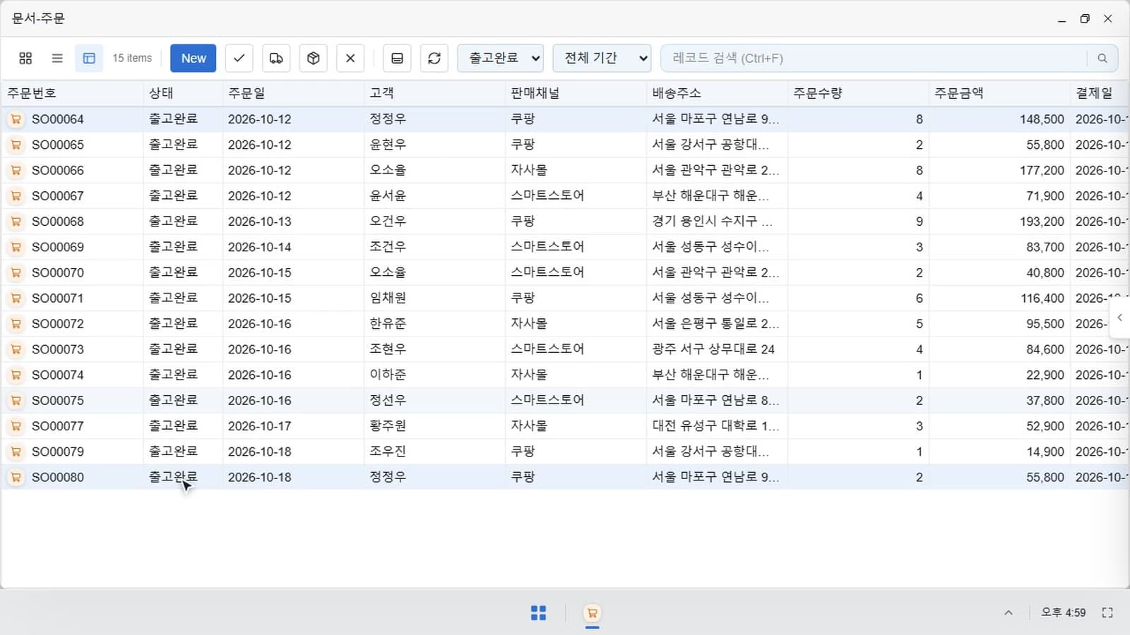Expand the side panel chevron at right edge
The width and height of the screenshot is (1130, 635).
pos(1120,317)
